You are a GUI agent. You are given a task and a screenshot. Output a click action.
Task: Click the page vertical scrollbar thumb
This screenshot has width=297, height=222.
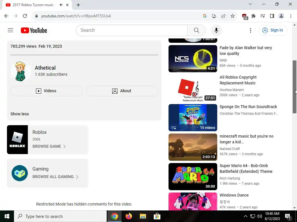(294, 87)
